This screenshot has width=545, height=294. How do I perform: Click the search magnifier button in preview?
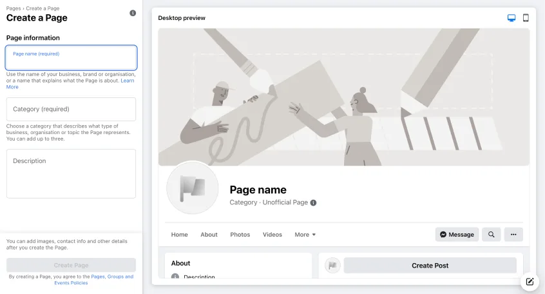coord(491,235)
